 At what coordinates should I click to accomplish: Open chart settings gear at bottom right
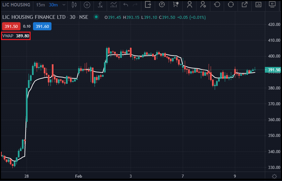tap(274, 176)
